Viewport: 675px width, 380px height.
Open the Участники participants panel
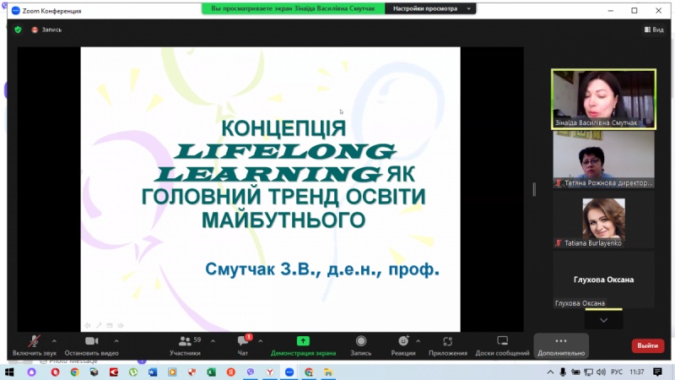[x=185, y=345]
